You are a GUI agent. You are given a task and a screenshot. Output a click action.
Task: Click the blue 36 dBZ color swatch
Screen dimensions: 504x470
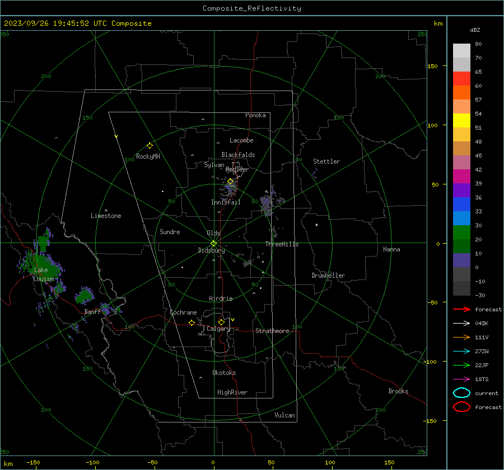pyautogui.click(x=461, y=205)
